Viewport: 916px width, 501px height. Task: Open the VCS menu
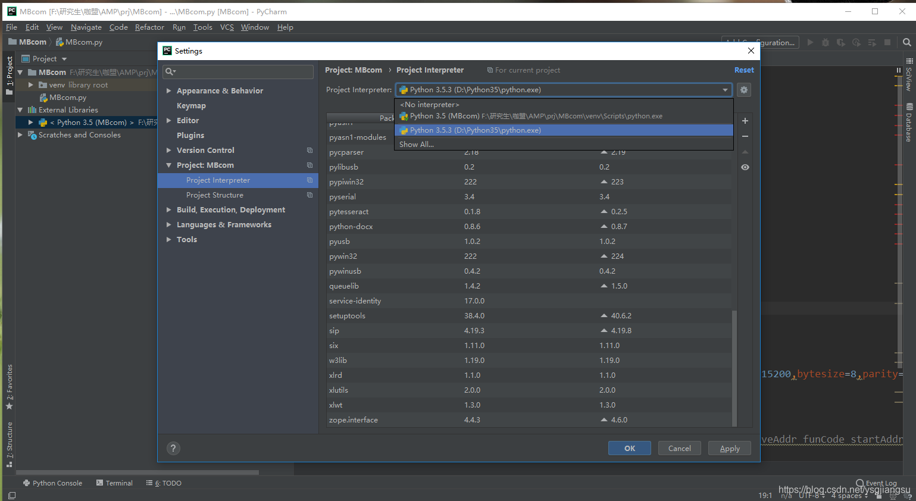227,27
